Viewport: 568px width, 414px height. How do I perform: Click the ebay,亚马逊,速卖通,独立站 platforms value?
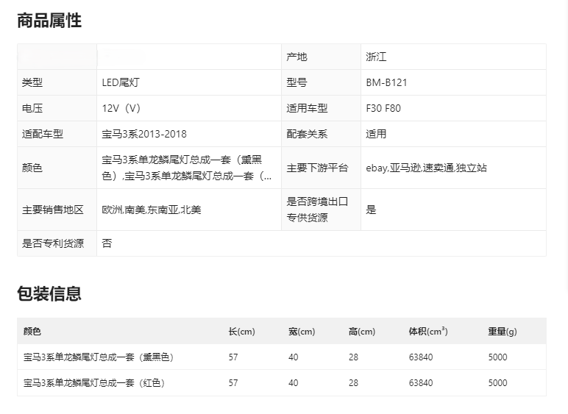(426, 168)
